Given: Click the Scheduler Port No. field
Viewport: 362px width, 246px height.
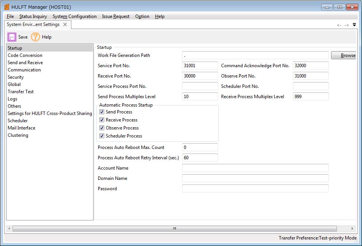Looking at the screenshot, I should pos(311,86).
